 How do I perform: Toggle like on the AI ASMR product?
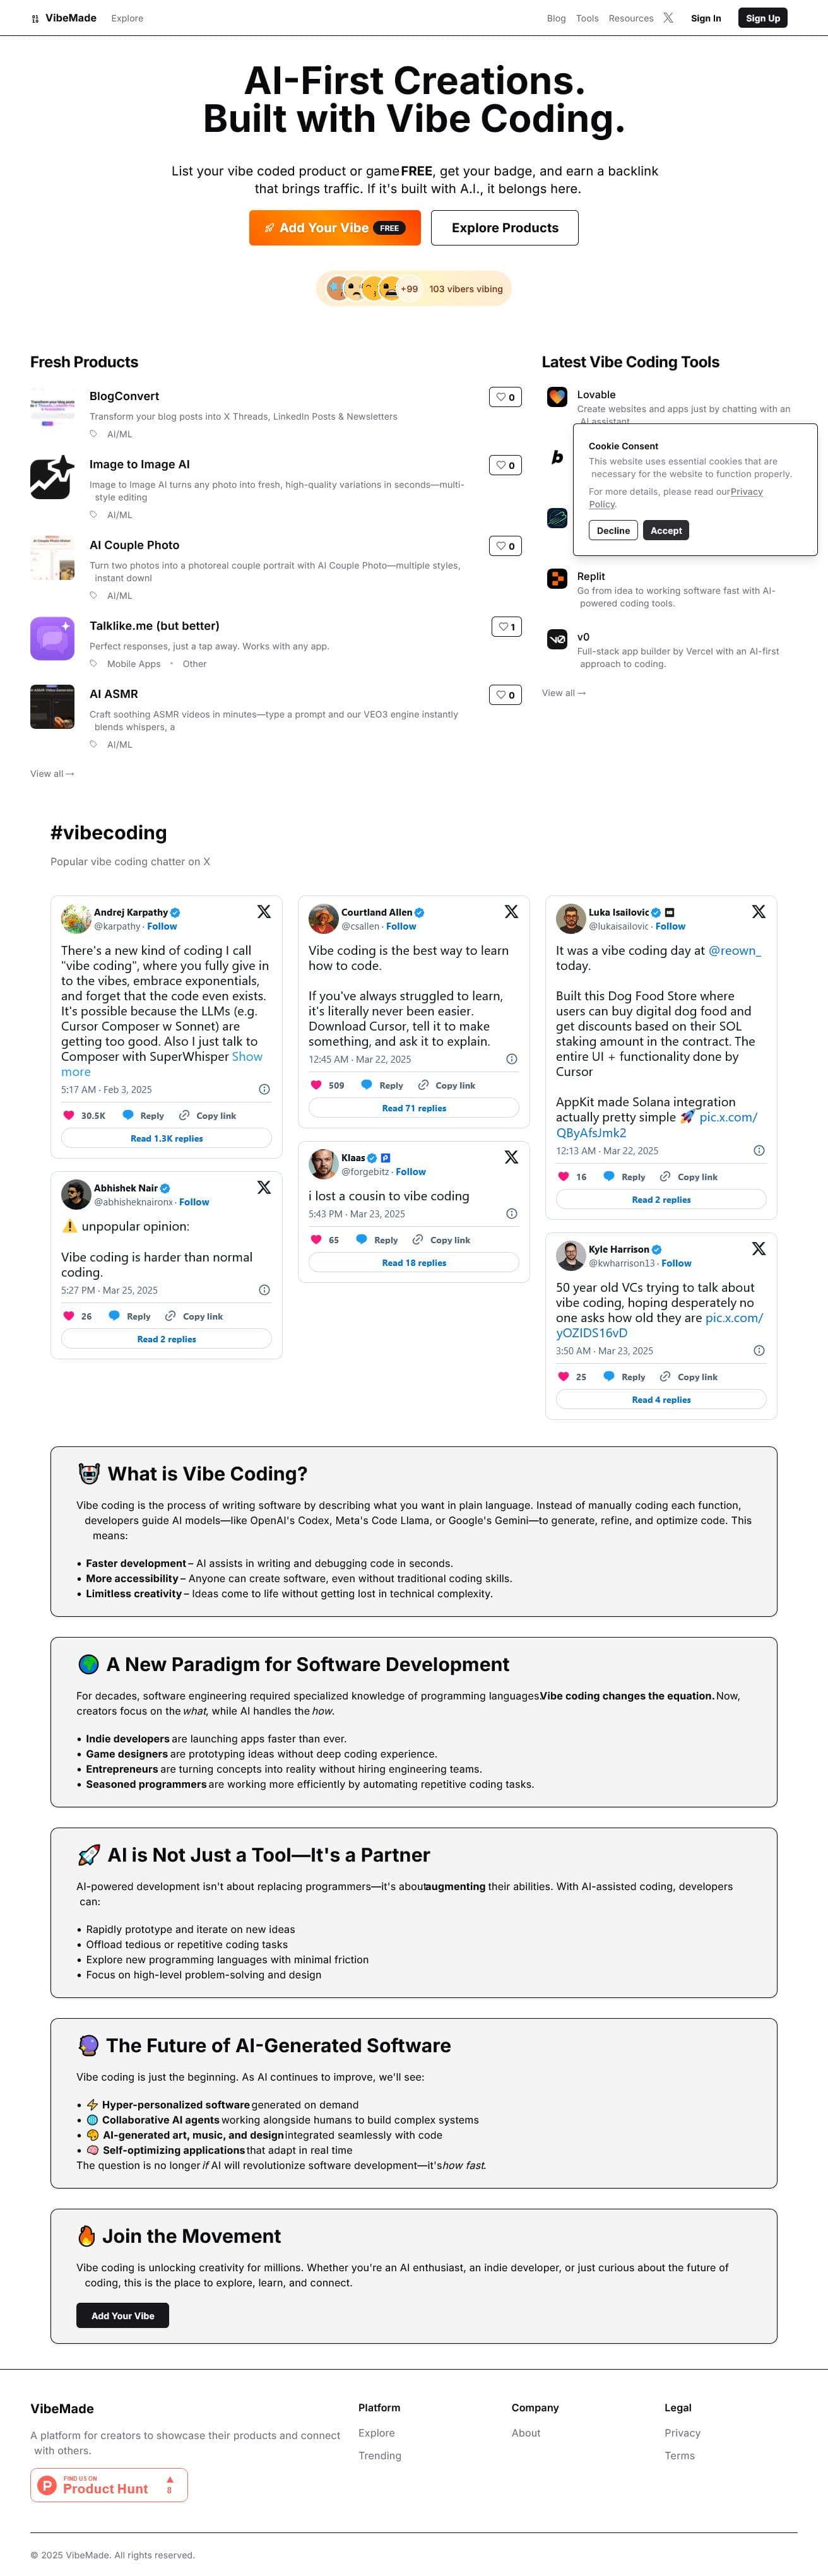(505, 694)
